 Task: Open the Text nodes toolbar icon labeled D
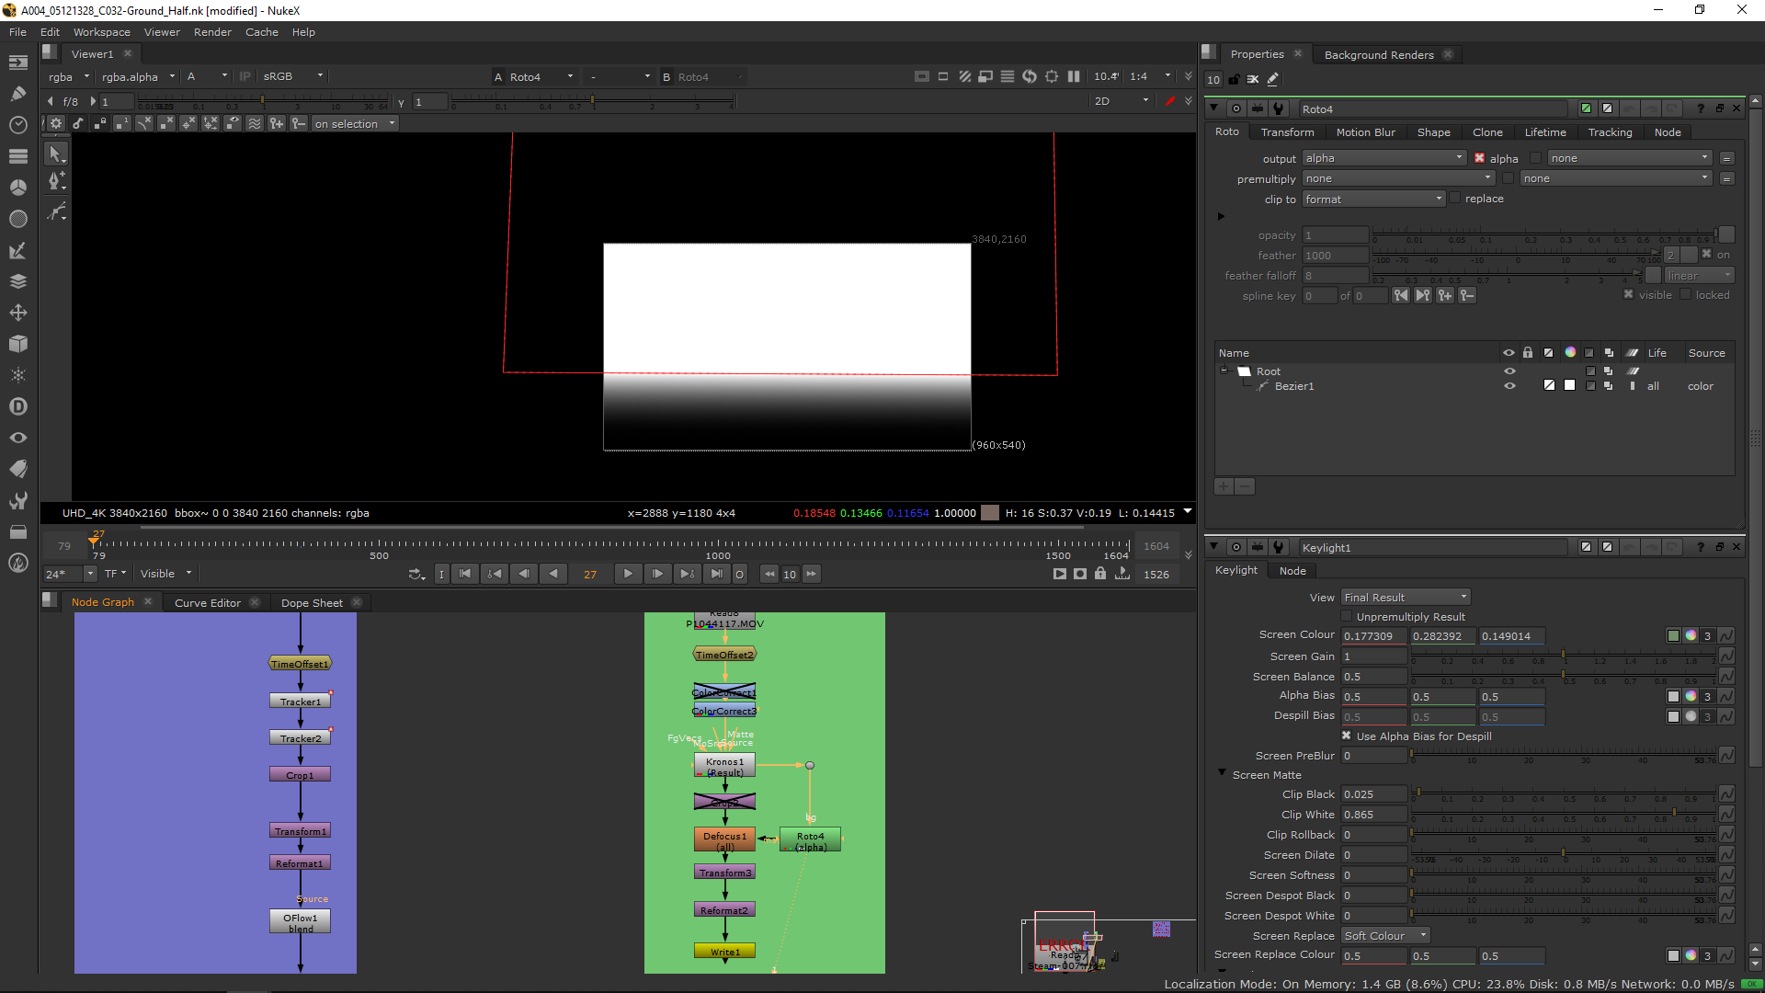17,406
